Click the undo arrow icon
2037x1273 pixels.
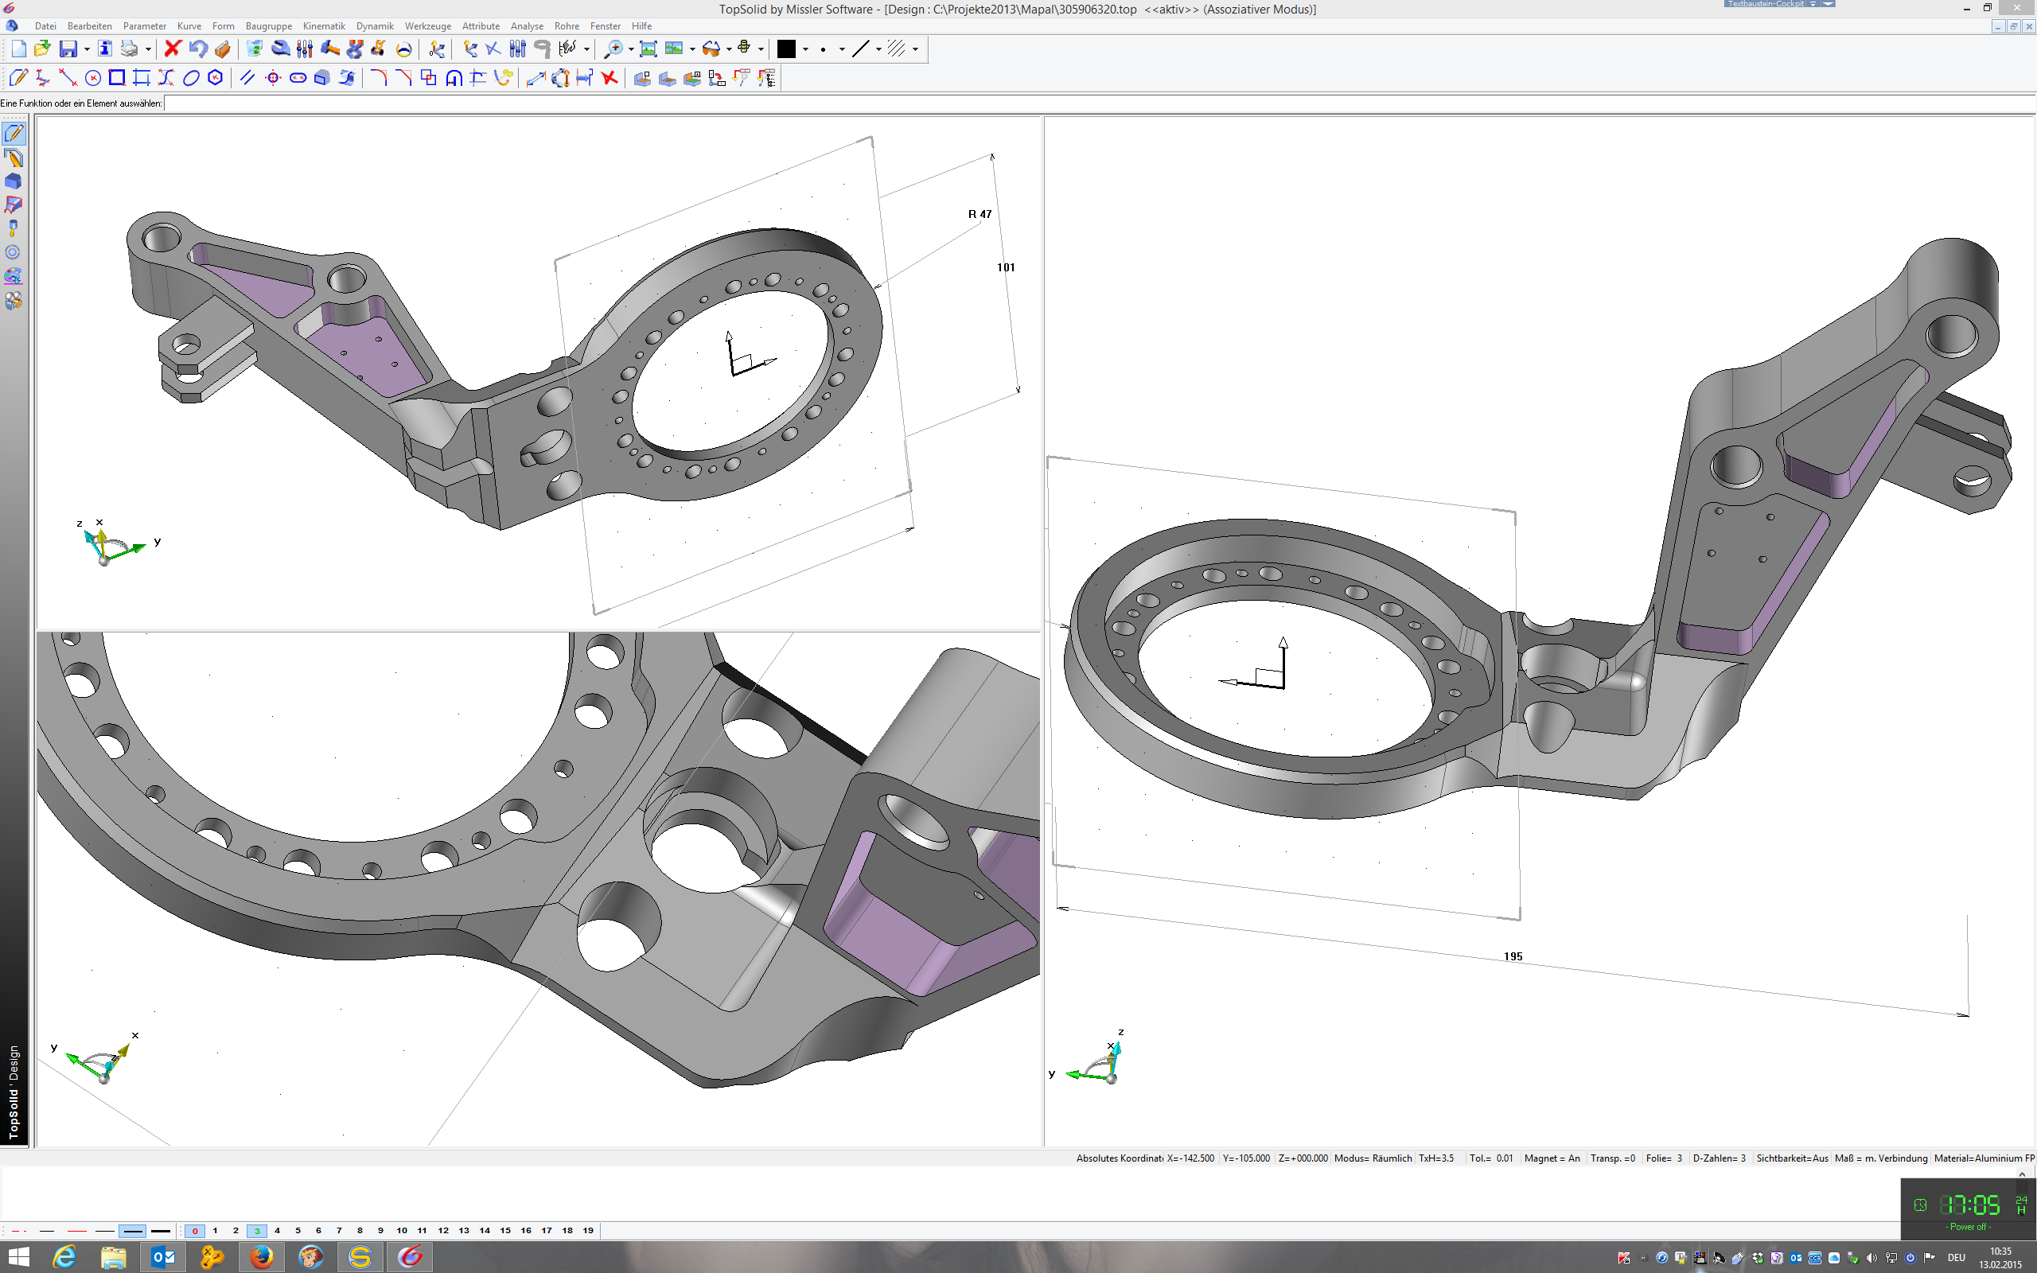point(197,49)
